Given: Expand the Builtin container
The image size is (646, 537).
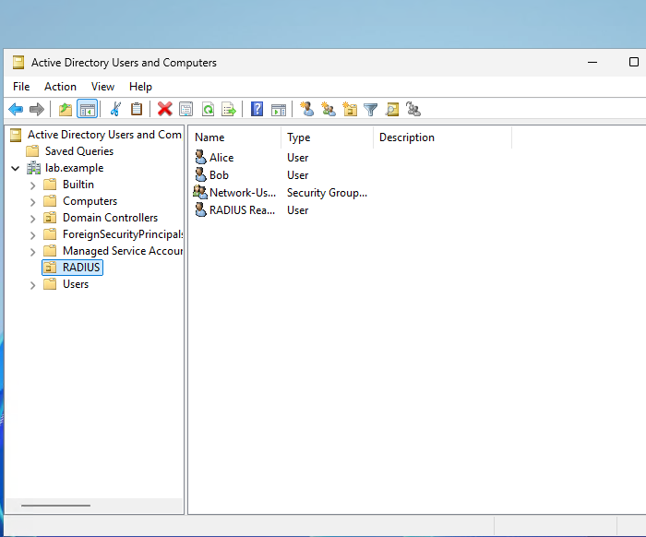Looking at the screenshot, I should (32, 185).
